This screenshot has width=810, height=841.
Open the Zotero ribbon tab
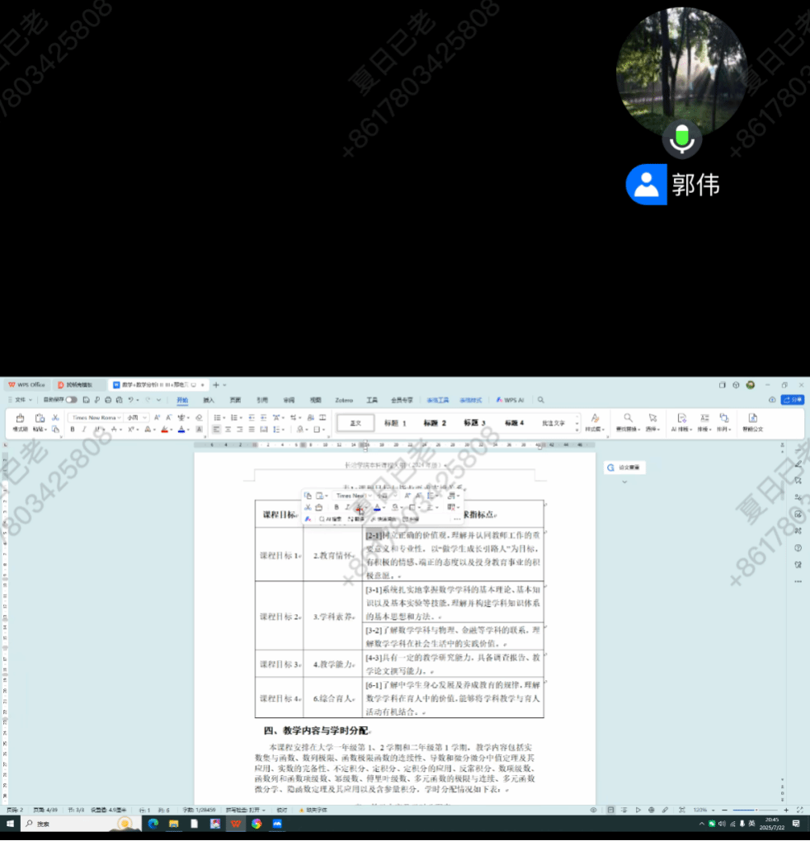pos(344,400)
